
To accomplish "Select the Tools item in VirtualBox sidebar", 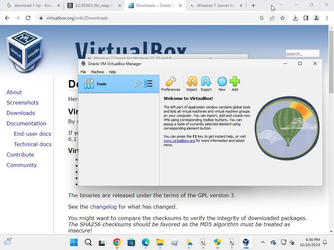I will point(119,84).
